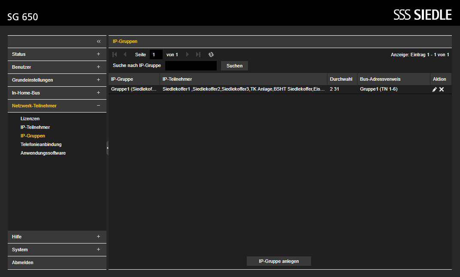Go to the previous page arrow

pos(125,55)
